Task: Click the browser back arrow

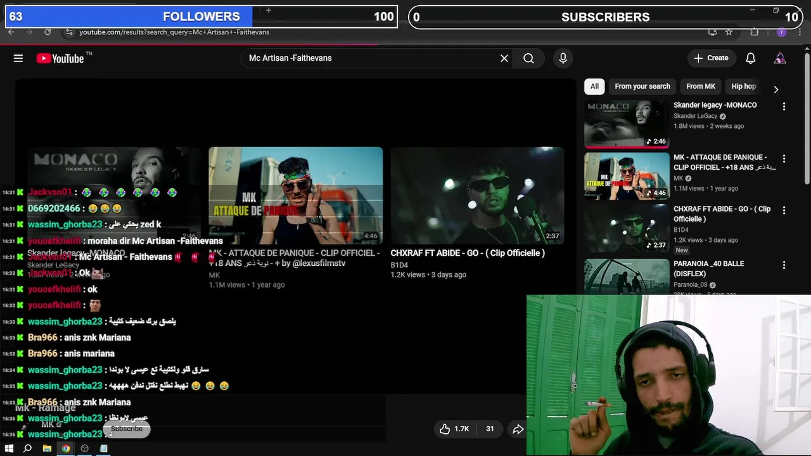Action: 11,32
